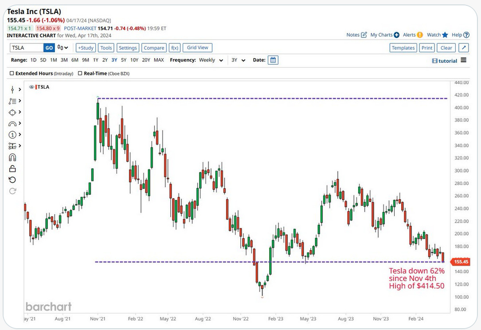This screenshot has height=330, width=481.
Task: Click the padlock lock-drawings icon
Action: click(x=12, y=169)
